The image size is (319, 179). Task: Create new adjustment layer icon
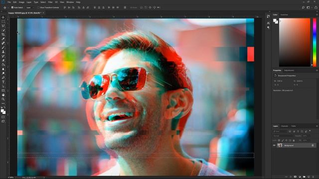tap(300, 177)
